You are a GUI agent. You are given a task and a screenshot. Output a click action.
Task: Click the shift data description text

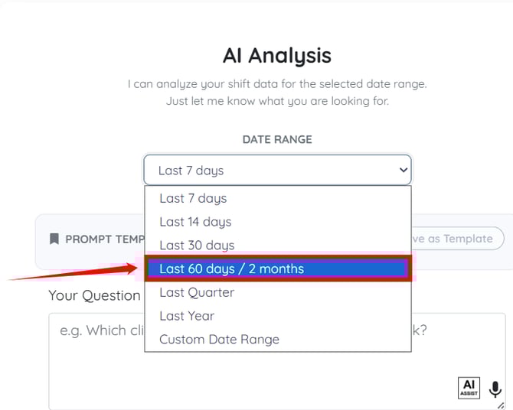point(276,92)
